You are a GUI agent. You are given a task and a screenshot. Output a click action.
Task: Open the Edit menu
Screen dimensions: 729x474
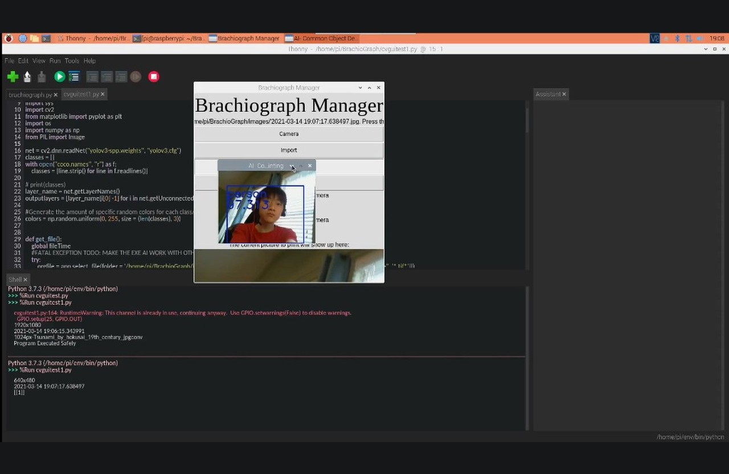23,61
